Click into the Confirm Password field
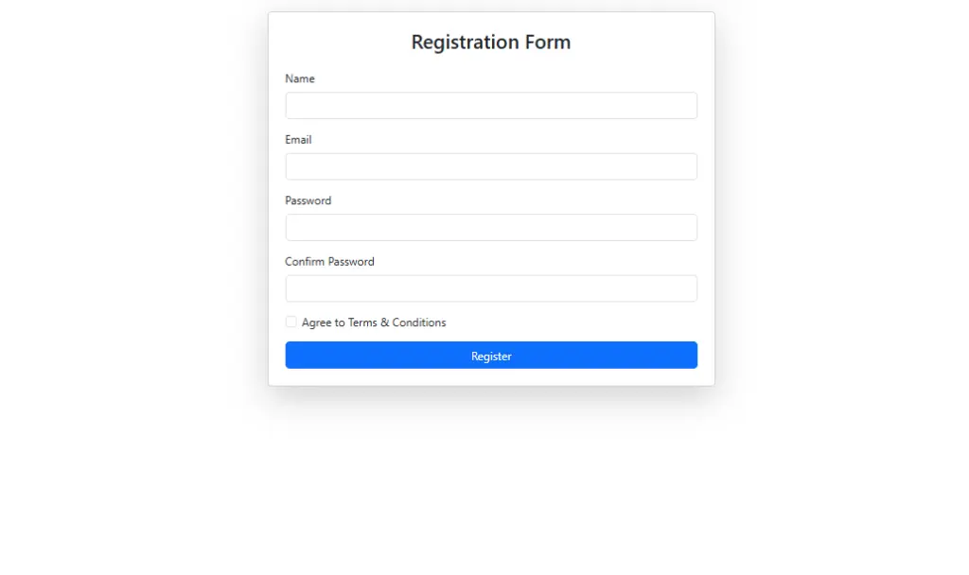The height and width of the screenshot is (575, 969). click(x=491, y=288)
